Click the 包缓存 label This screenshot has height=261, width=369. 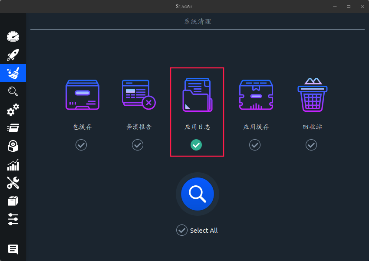[x=82, y=127]
